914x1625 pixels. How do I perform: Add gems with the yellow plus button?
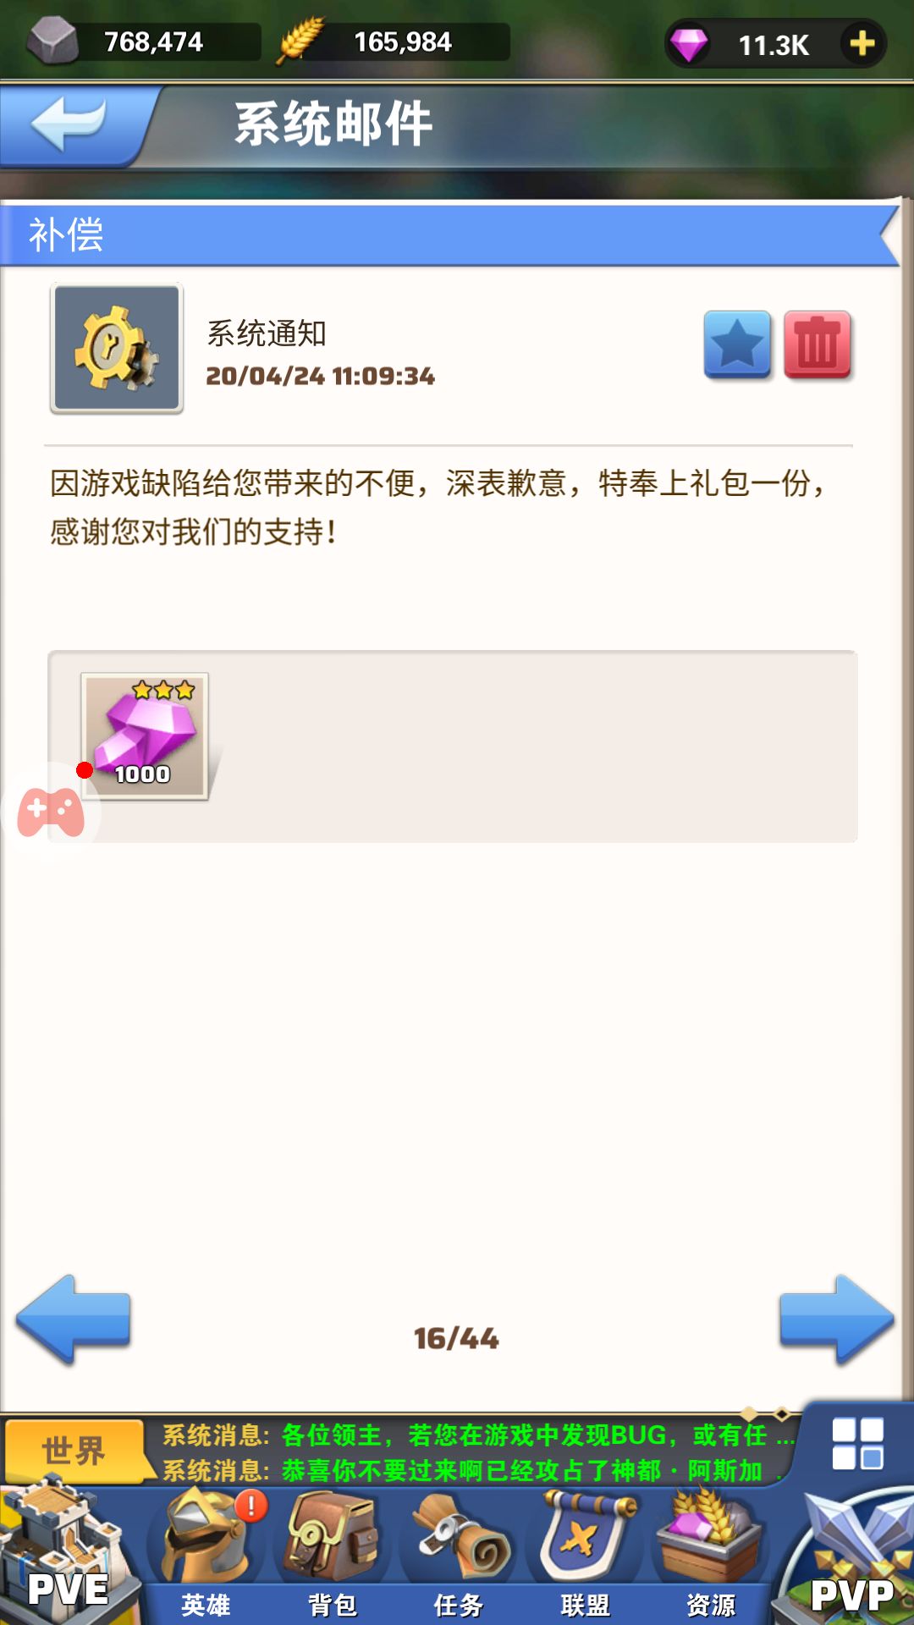(x=862, y=43)
